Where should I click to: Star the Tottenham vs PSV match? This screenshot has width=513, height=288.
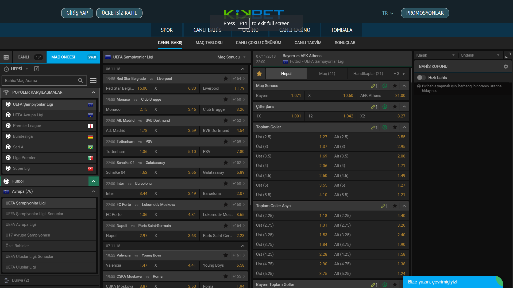tap(226, 141)
